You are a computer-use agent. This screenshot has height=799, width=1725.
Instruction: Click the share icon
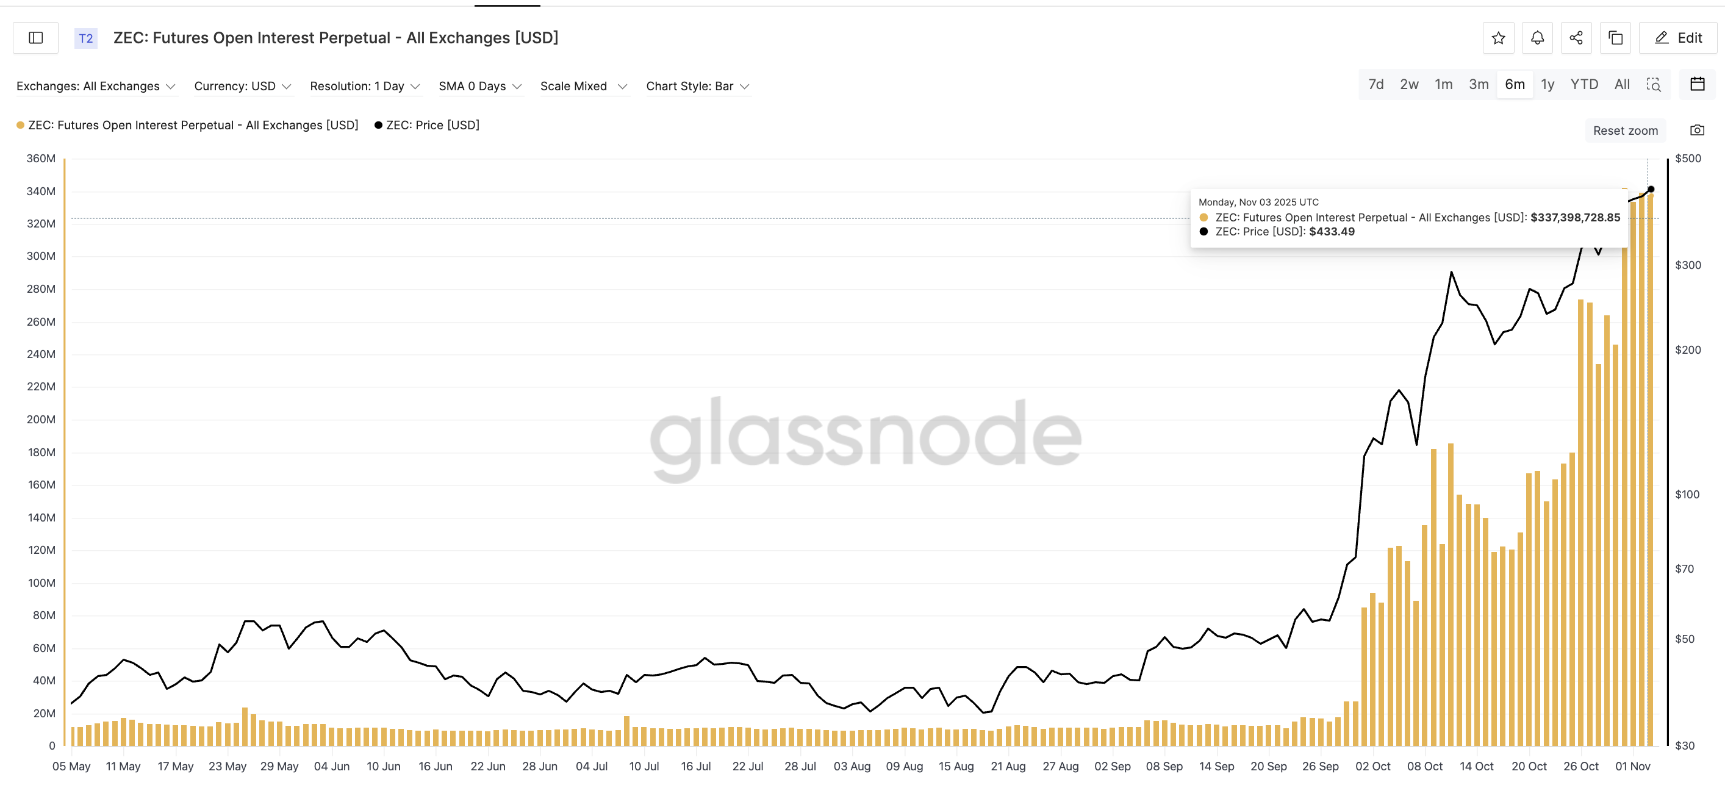pos(1576,37)
